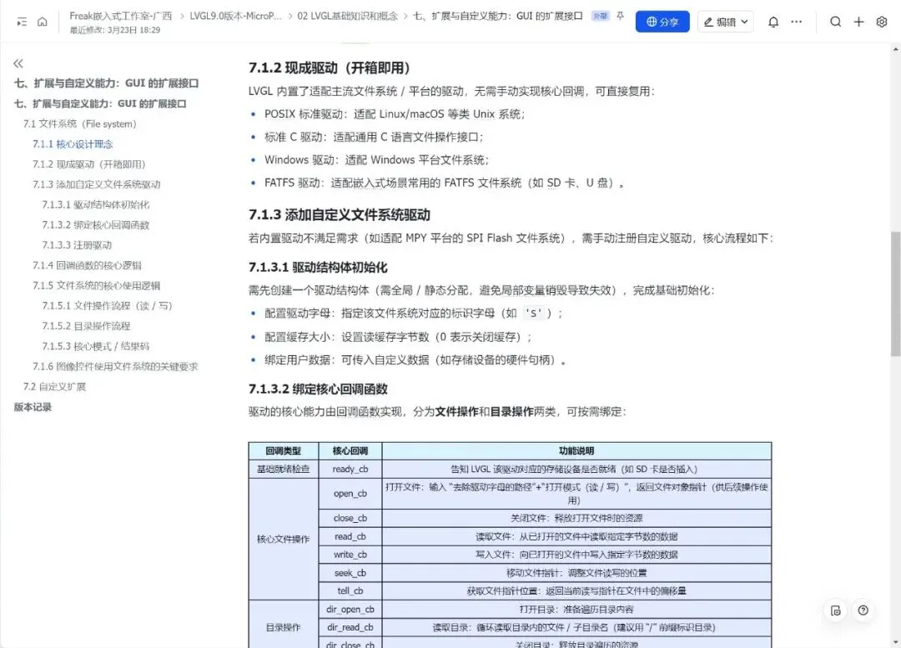Jump to outline item 7.1.5.3 核心模式 / 结果码
Image resolution: width=901 pixels, height=648 pixels.
click(x=95, y=346)
